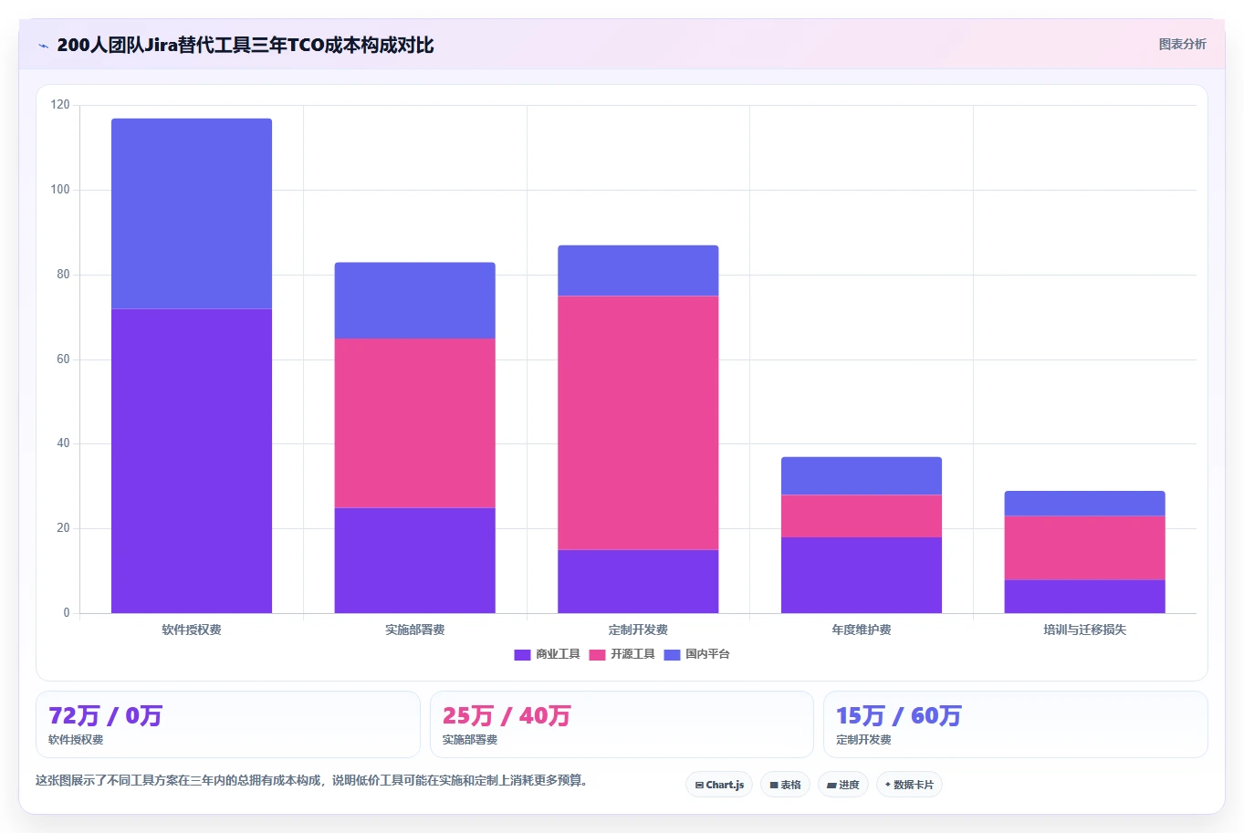Image resolution: width=1244 pixels, height=833 pixels.
Task: Click the 120 y-axis tick label
Action: [60, 105]
